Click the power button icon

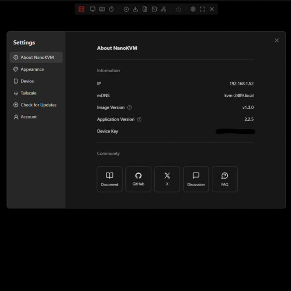pyautogui.click(x=178, y=9)
